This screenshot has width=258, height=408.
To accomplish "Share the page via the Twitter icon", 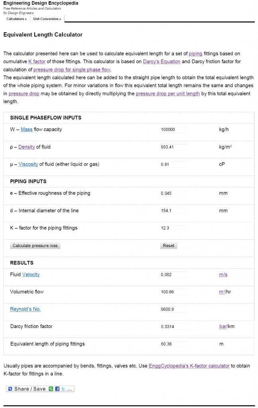I will pyautogui.click(x=63, y=388).
